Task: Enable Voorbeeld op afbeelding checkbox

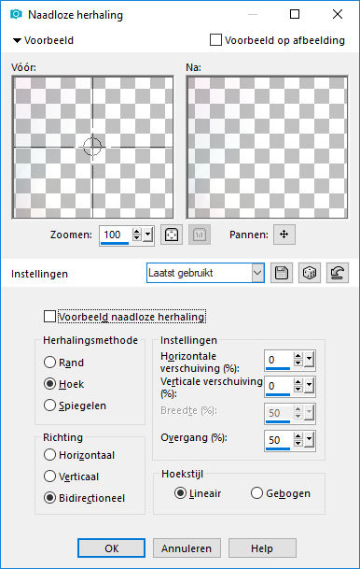Action: click(x=215, y=40)
